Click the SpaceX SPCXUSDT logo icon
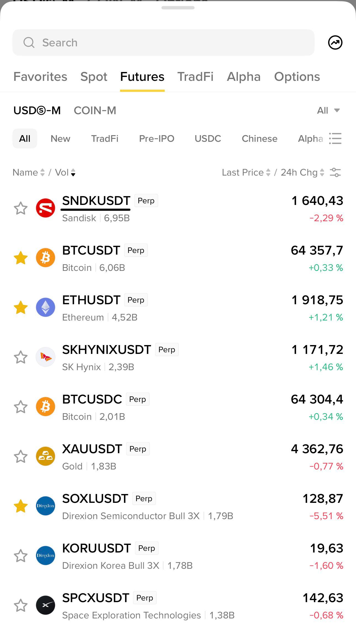This screenshot has height=630, width=356. click(46, 605)
